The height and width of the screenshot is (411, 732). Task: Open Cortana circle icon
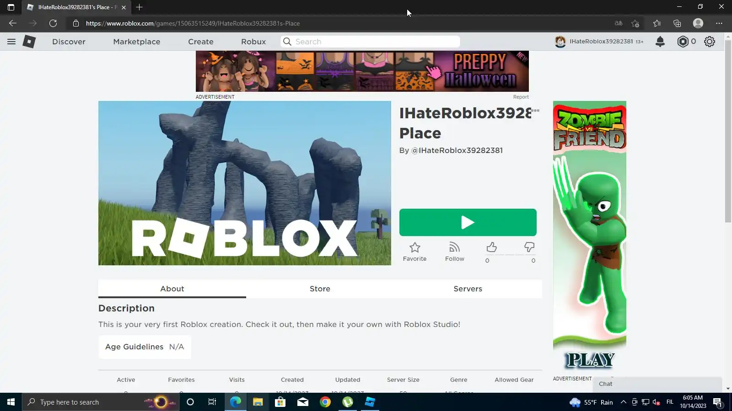click(190, 402)
